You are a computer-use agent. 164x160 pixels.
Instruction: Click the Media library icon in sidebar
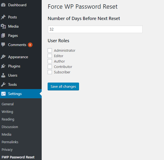3,26
